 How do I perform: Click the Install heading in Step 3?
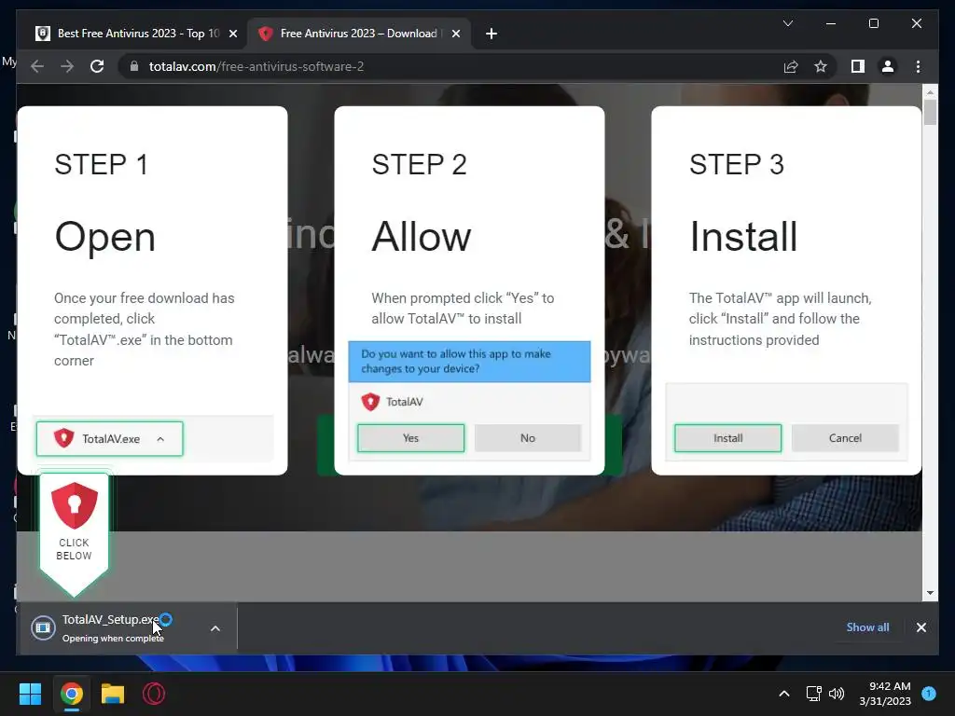point(743,237)
